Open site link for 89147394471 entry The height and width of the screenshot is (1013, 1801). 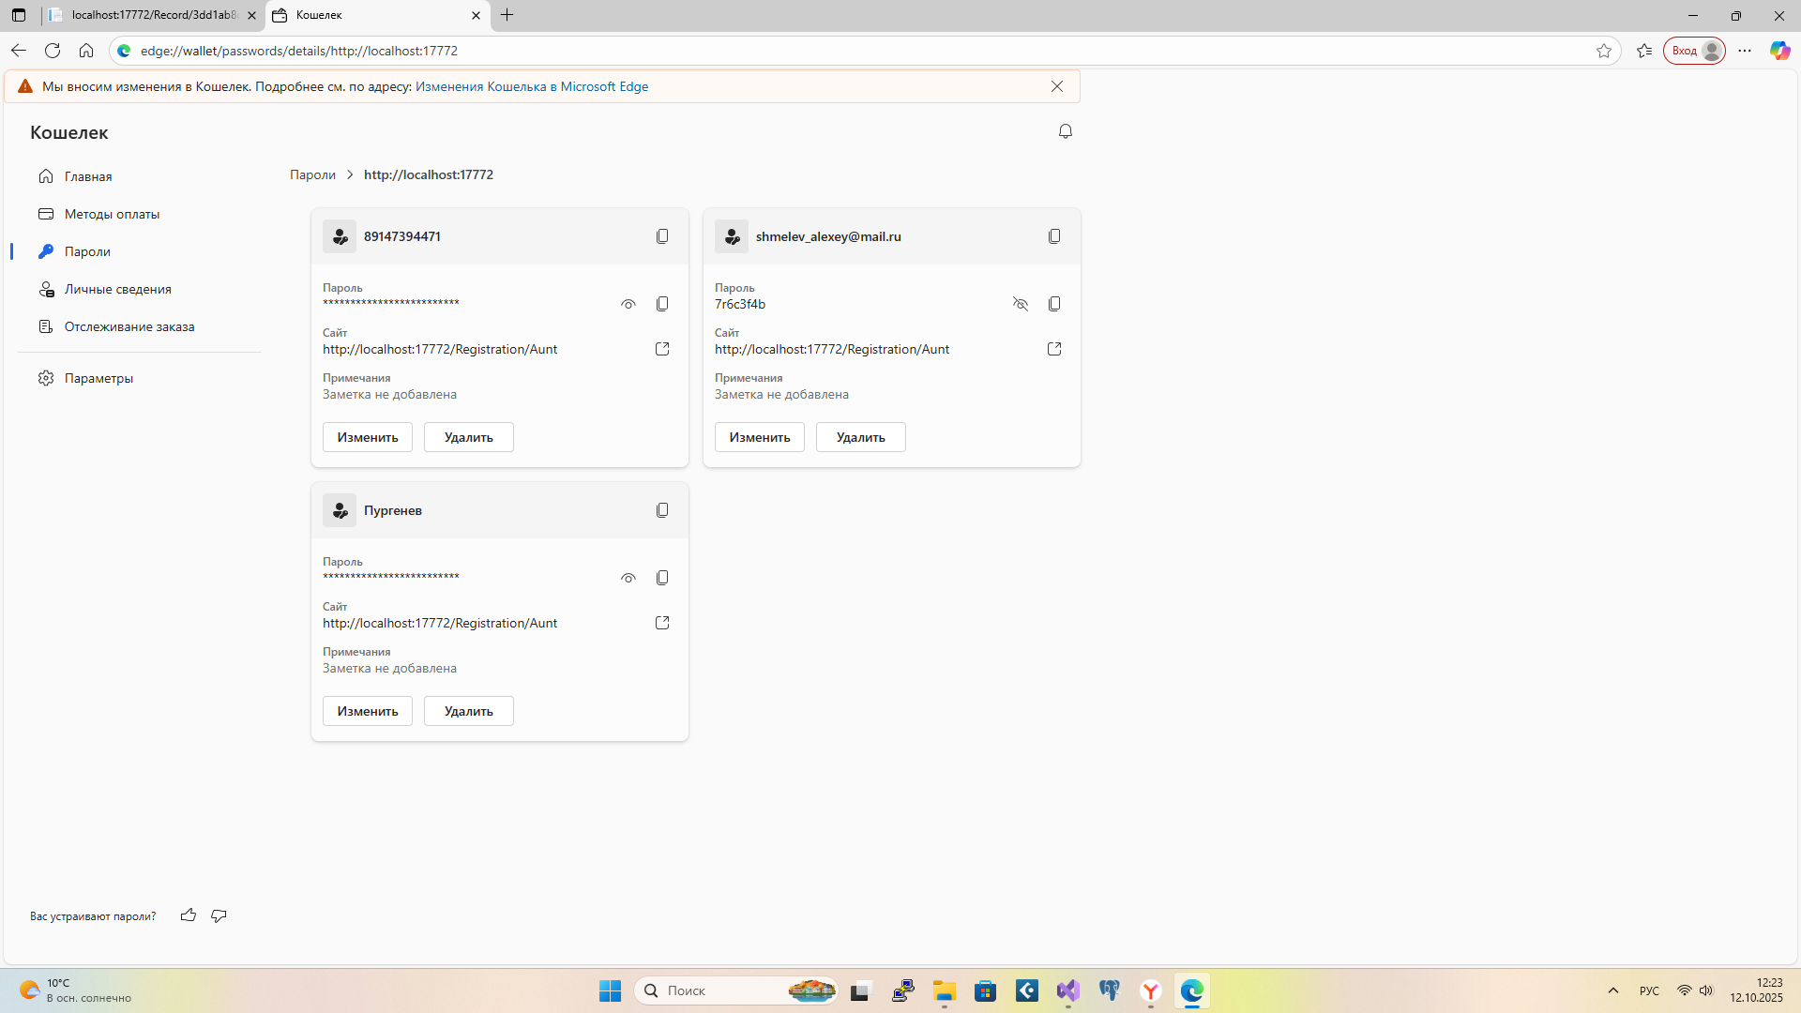(662, 349)
